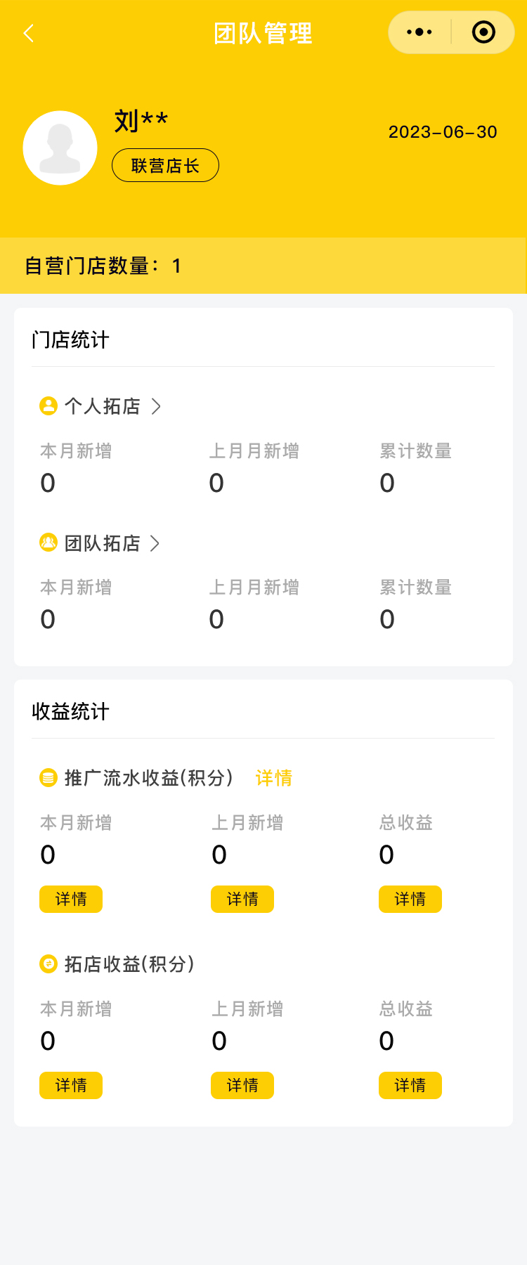Viewport: 527px width, 1265px height.
Task: Expand 团队拓店 with its chevron arrow
Action: (x=155, y=543)
